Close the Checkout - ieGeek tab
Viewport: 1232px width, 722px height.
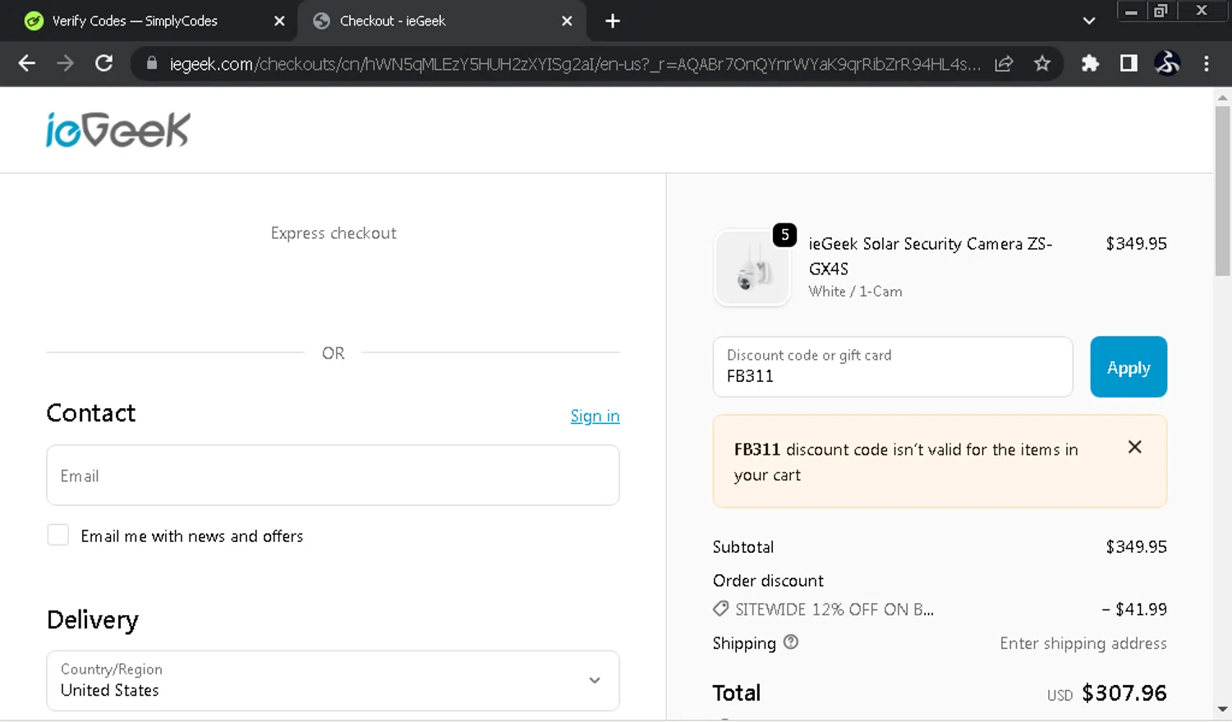point(567,21)
